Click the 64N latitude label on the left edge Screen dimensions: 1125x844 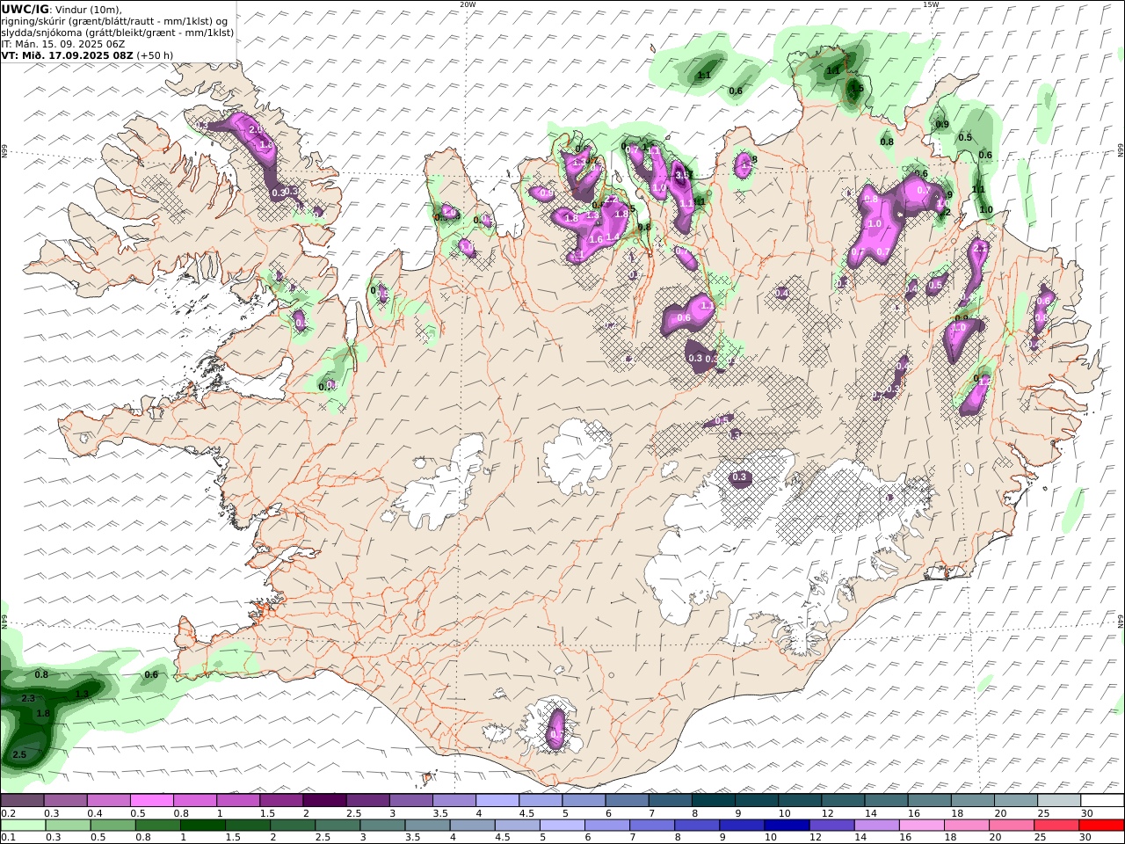(4, 622)
